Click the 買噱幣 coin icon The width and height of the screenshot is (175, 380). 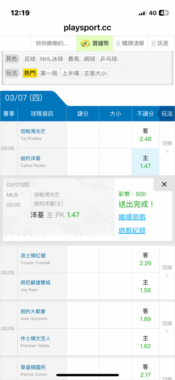click(x=85, y=43)
